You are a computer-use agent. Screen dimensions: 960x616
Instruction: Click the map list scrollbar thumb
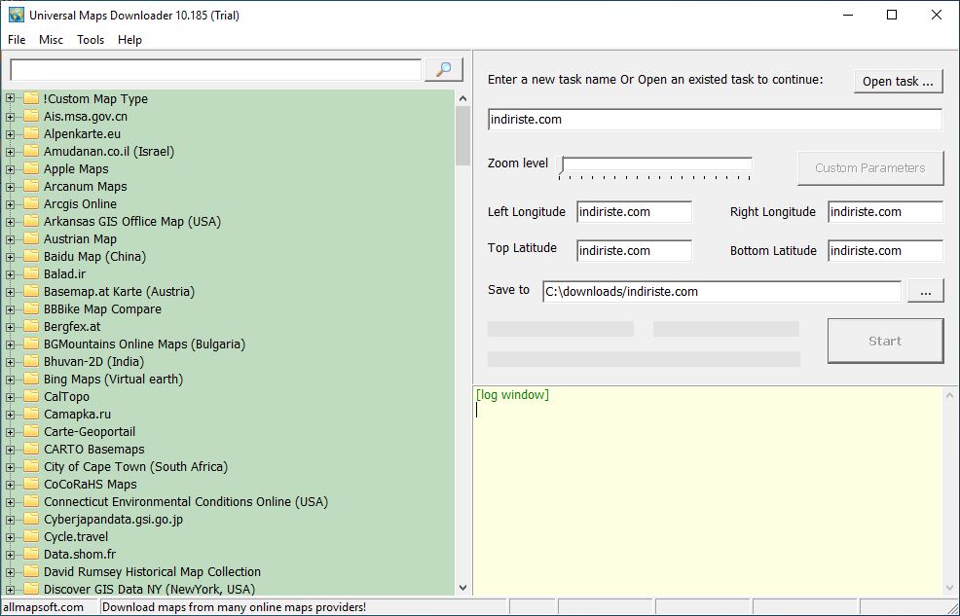tap(462, 136)
